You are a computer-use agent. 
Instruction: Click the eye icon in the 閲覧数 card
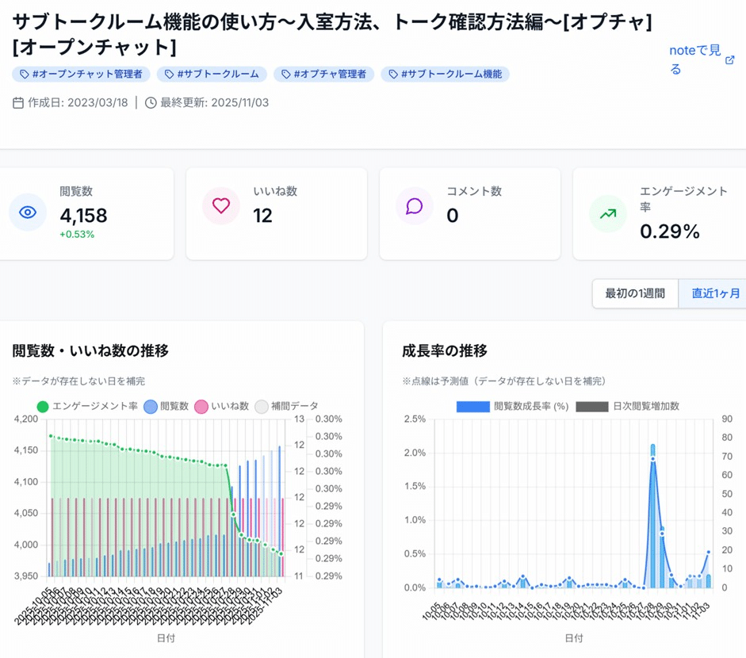[x=28, y=212]
